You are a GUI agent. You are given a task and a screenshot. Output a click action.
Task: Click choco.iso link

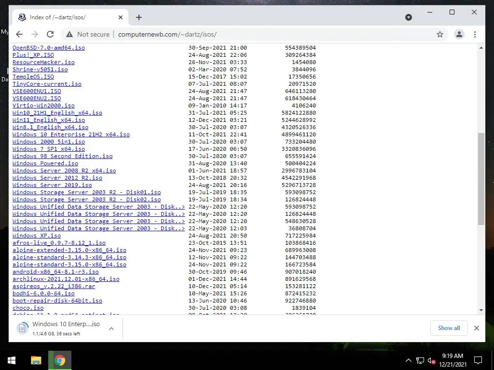(x=28, y=308)
